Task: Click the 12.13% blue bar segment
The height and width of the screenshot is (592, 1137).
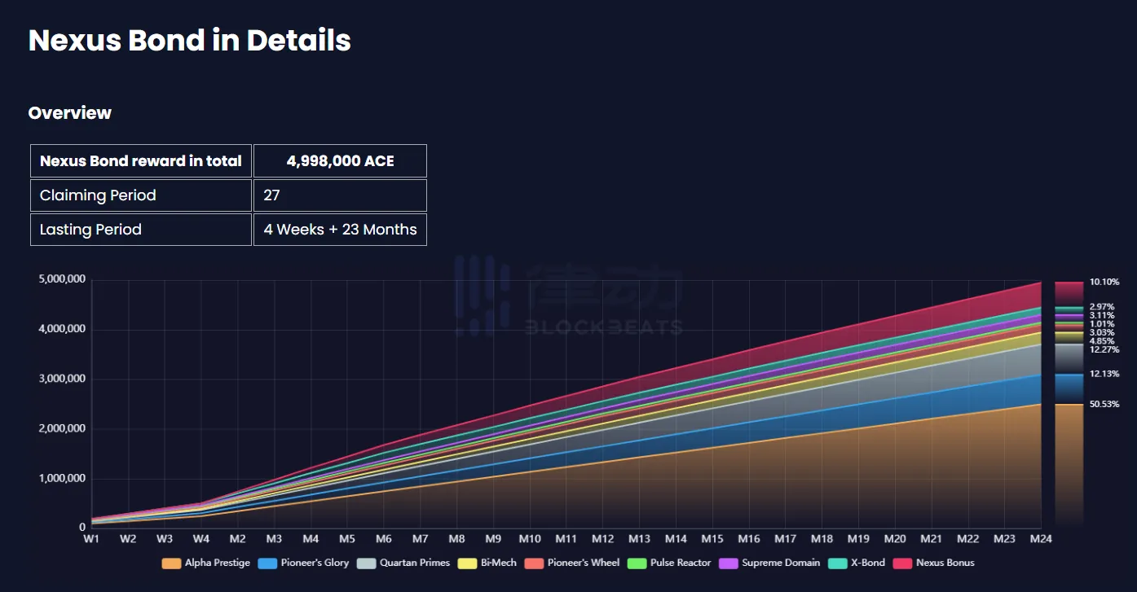Action: coord(1069,388)
